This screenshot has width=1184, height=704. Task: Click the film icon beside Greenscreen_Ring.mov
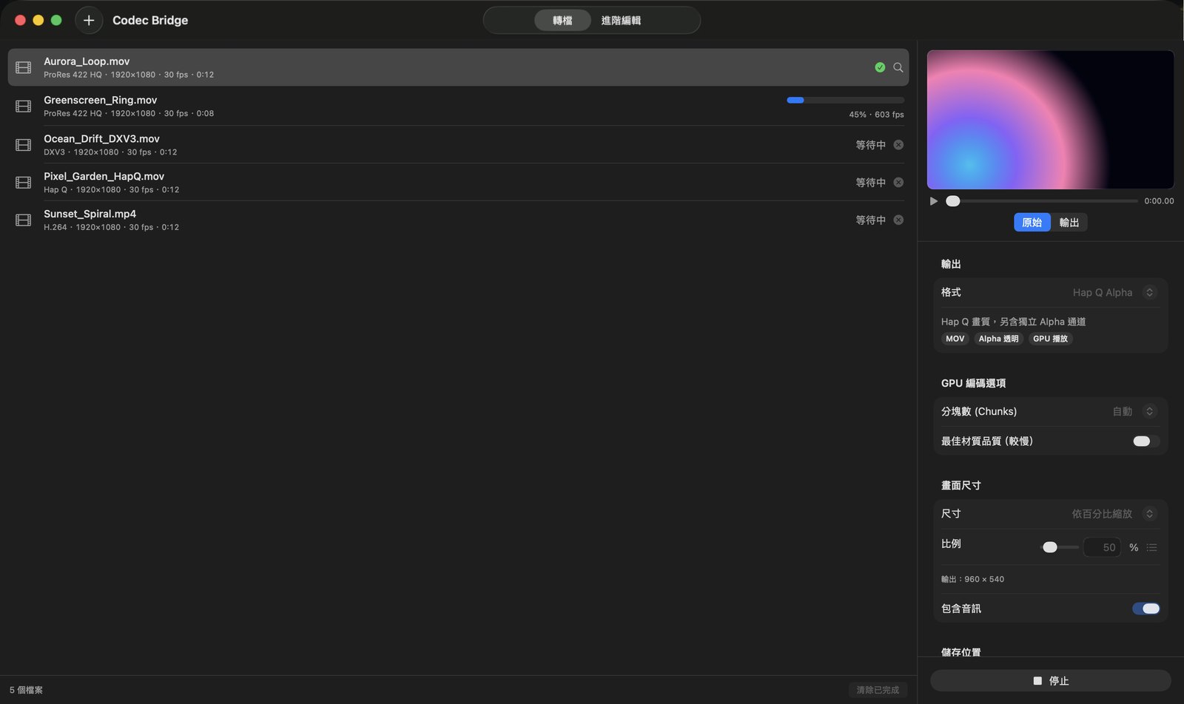(x=24, y=106)
